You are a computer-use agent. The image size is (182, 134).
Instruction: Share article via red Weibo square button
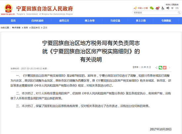click(164, 68)
